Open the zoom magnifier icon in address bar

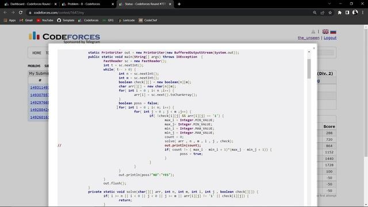(315, 13)
